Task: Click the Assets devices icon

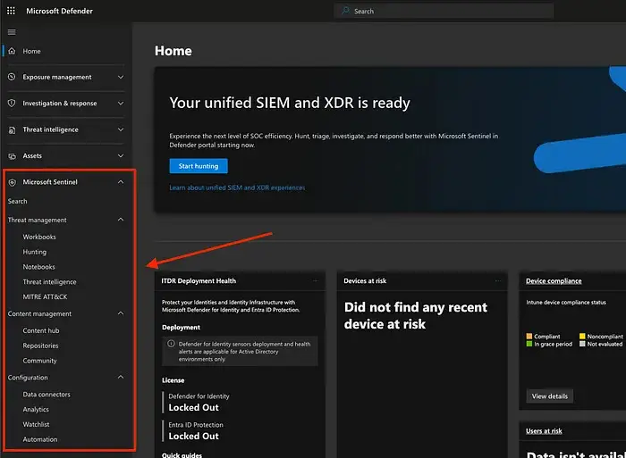Action: point(12,156)
